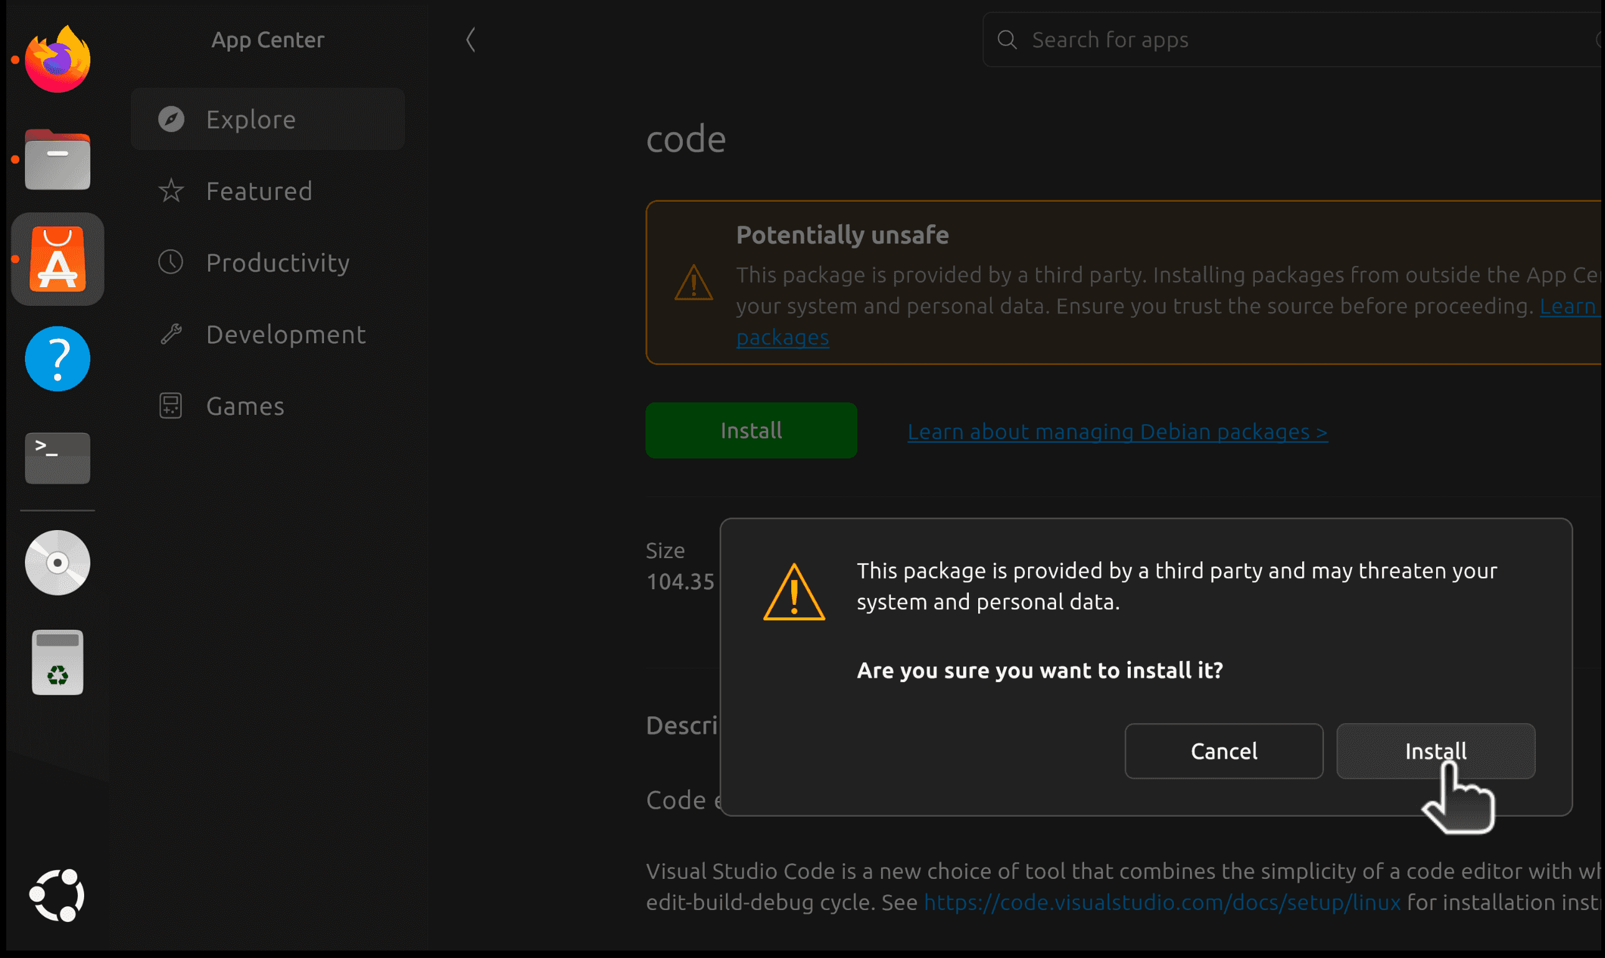The width and height of the screenshot is (1605, 958).
Task: Launch Terminal from the dock
Action: pyautogui.click(x=57, y=458)
